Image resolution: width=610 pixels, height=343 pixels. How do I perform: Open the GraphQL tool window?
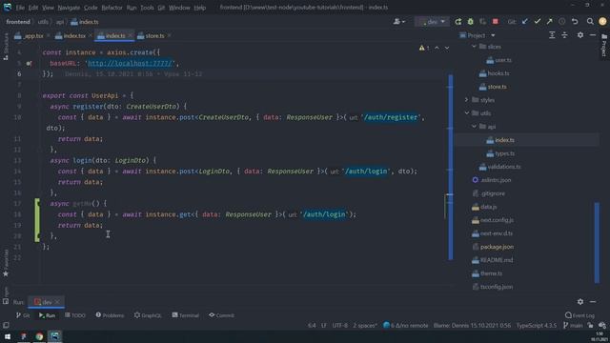tap(148, 315)
